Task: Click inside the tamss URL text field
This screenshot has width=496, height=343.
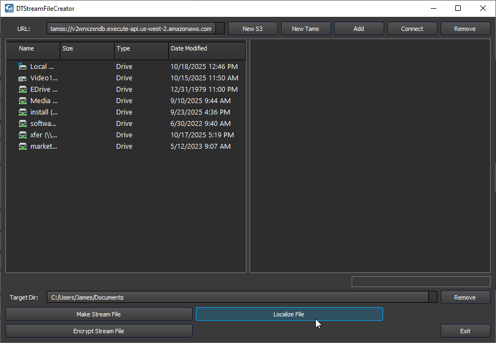Action: tap(131, 29)
